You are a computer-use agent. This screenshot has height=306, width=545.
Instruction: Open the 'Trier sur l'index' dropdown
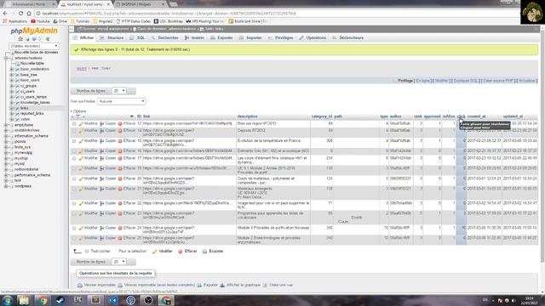coord(121,101)
